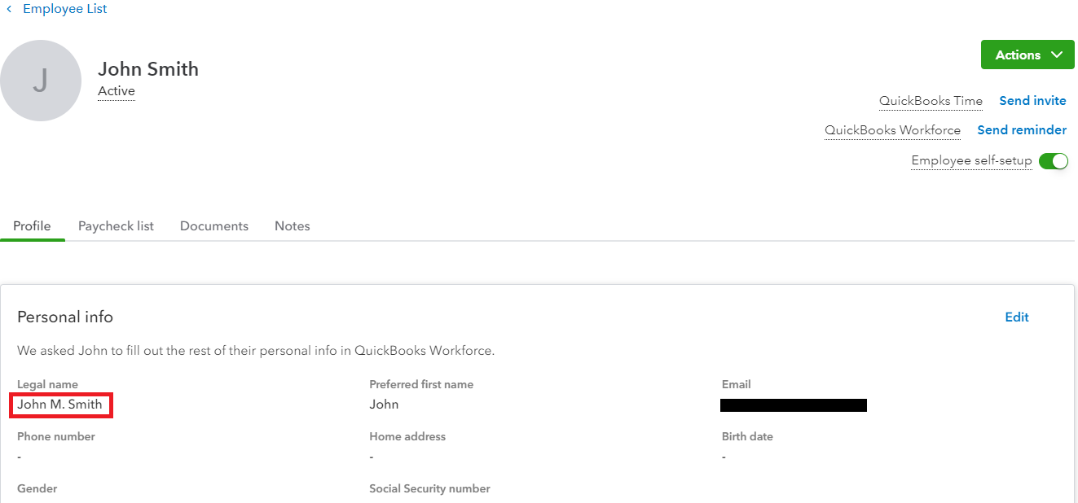Image resolution: width=1078 pixels, height=503 pixels.
Task: Select the legal name John M. Smith
Action: click(60, 405)
